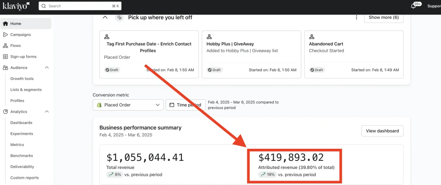The width and height of the screenshot is (441, 185).
Task: Collapse the Pick up where you left off panel
Action: pos(105,18)
